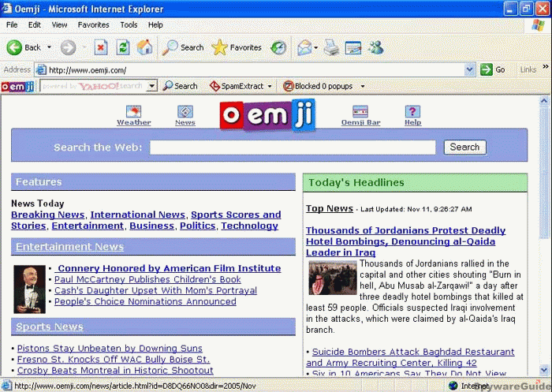Open the Edit page toolbar icon
The width and height of the screenshot is (552, 392).
[x=353, y=47]
